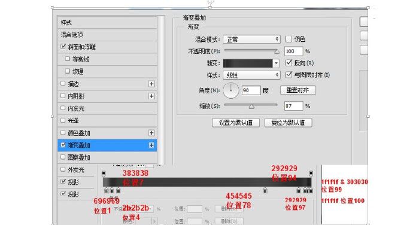This screenshot has width=413, height=225.
Task: Click the 不透明度 slider handle
Action: coord(277,51)
